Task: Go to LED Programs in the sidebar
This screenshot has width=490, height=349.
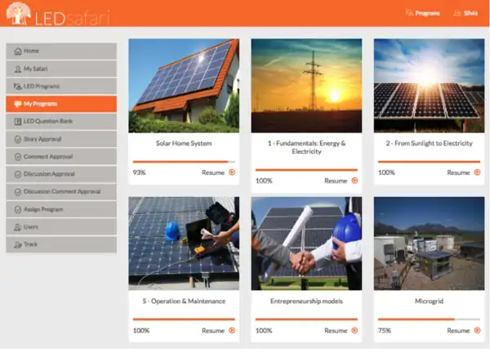Action: click(x=61, y=86)
